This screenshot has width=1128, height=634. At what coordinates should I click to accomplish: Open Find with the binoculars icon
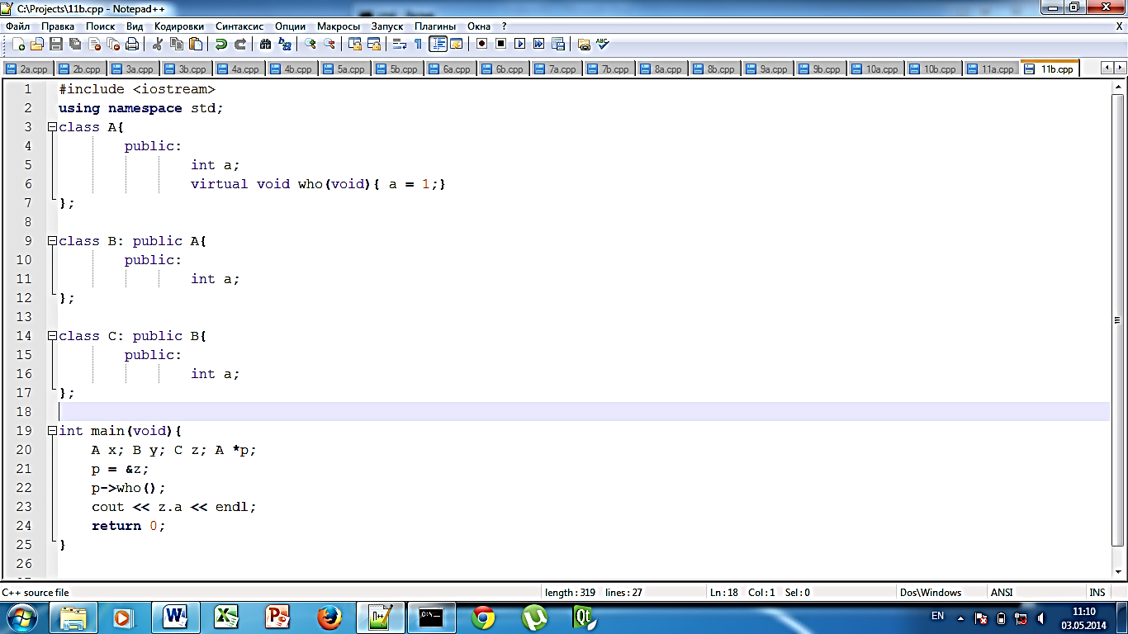point(265,44)
